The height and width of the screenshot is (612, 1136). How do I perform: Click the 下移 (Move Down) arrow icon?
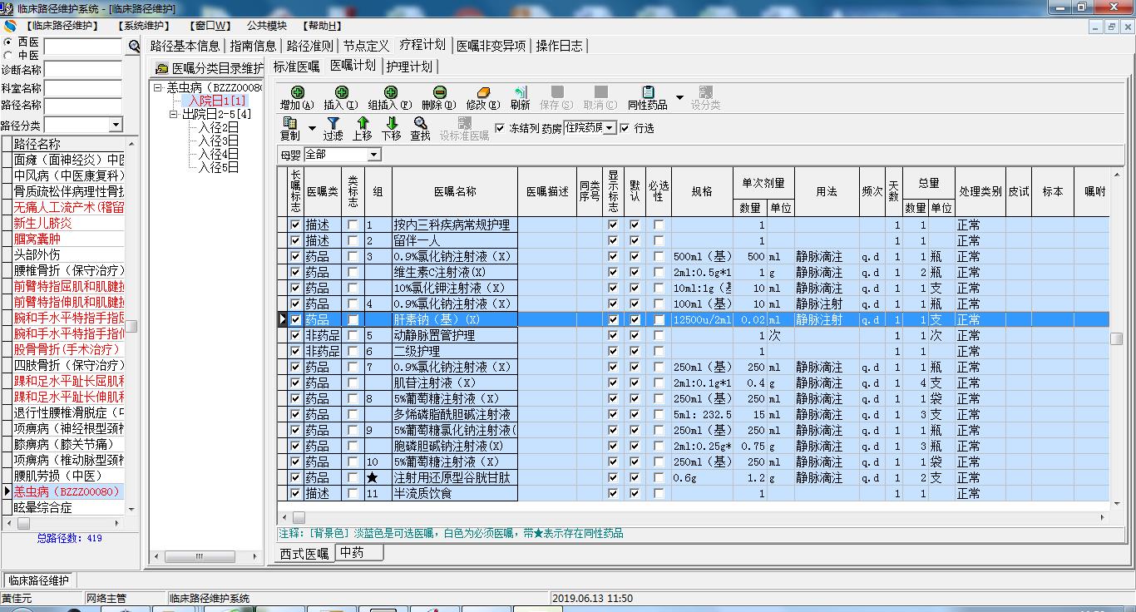tap(391, 123)
